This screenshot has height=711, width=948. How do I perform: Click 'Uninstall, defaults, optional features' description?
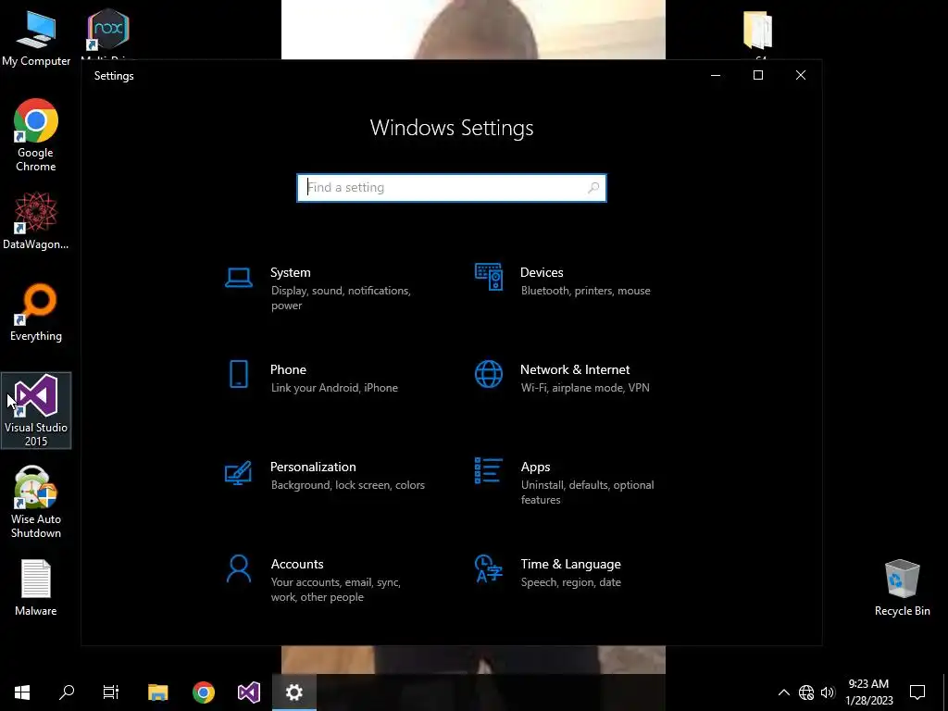click(587, 493)
